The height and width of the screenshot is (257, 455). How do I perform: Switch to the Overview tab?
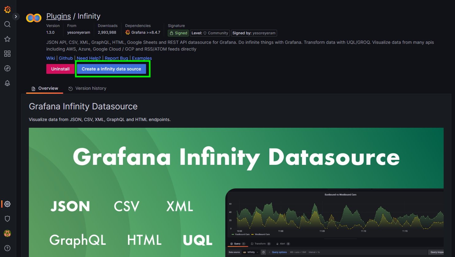click(x=45, y=88)
